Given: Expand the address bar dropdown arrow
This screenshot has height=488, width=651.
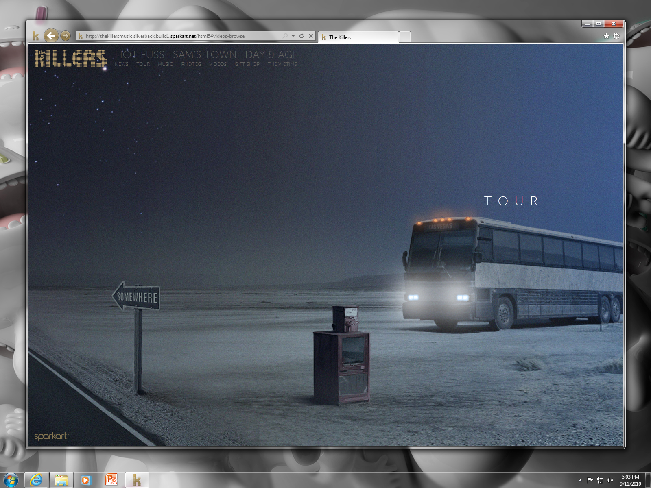Looking at the screenshot, I should coord(293,36).
